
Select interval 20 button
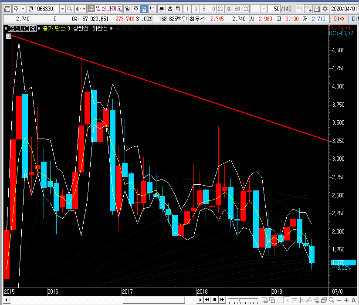point(220,9)
